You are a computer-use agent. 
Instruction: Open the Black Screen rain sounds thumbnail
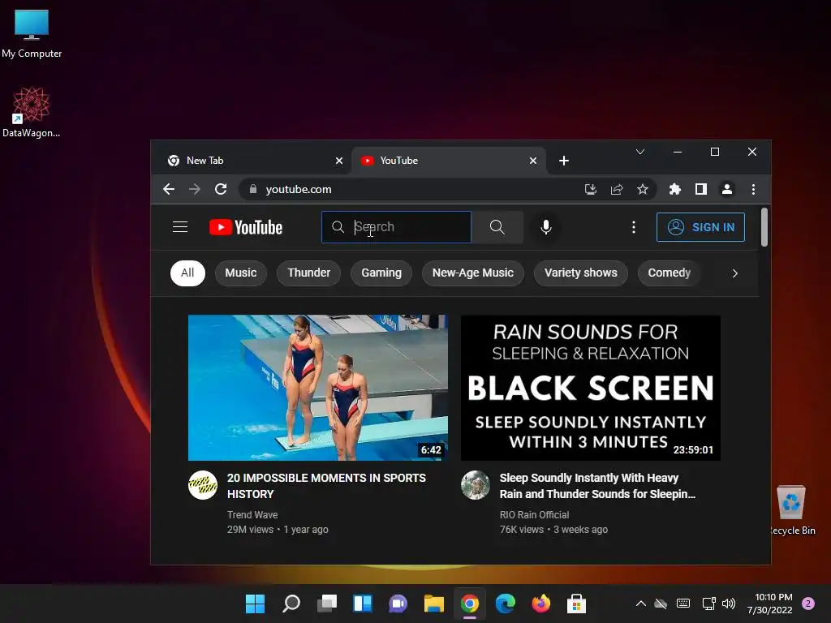pyautogui.click(x=591, y=388)
